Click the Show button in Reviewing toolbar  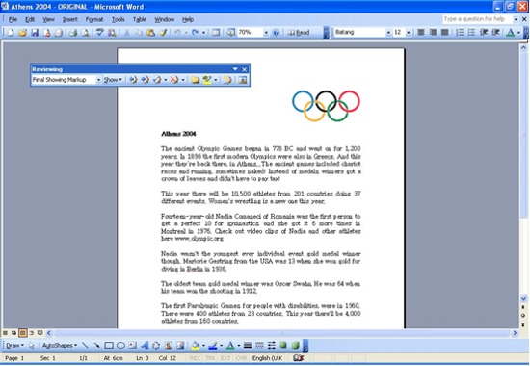click(113, 80)
